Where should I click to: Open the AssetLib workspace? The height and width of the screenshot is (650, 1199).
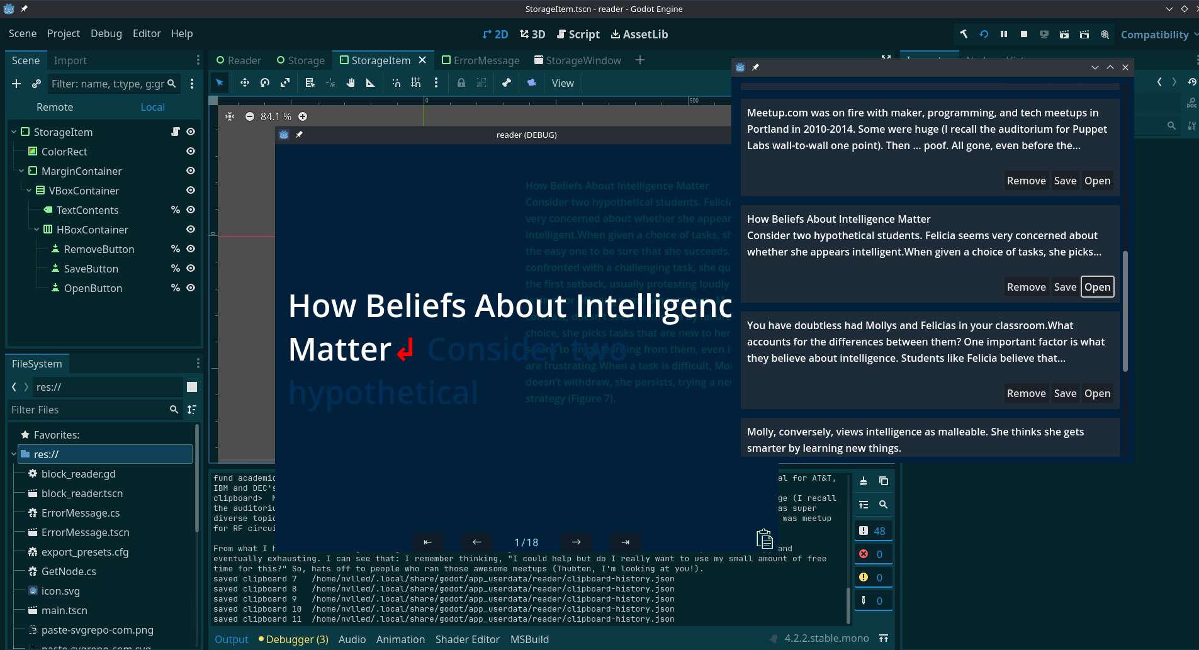[639, 34]
